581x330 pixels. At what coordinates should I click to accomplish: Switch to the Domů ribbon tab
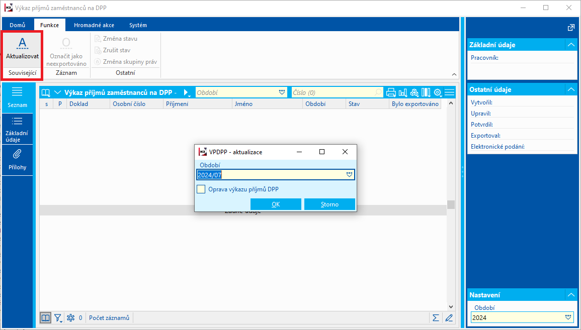coord(18,25)
